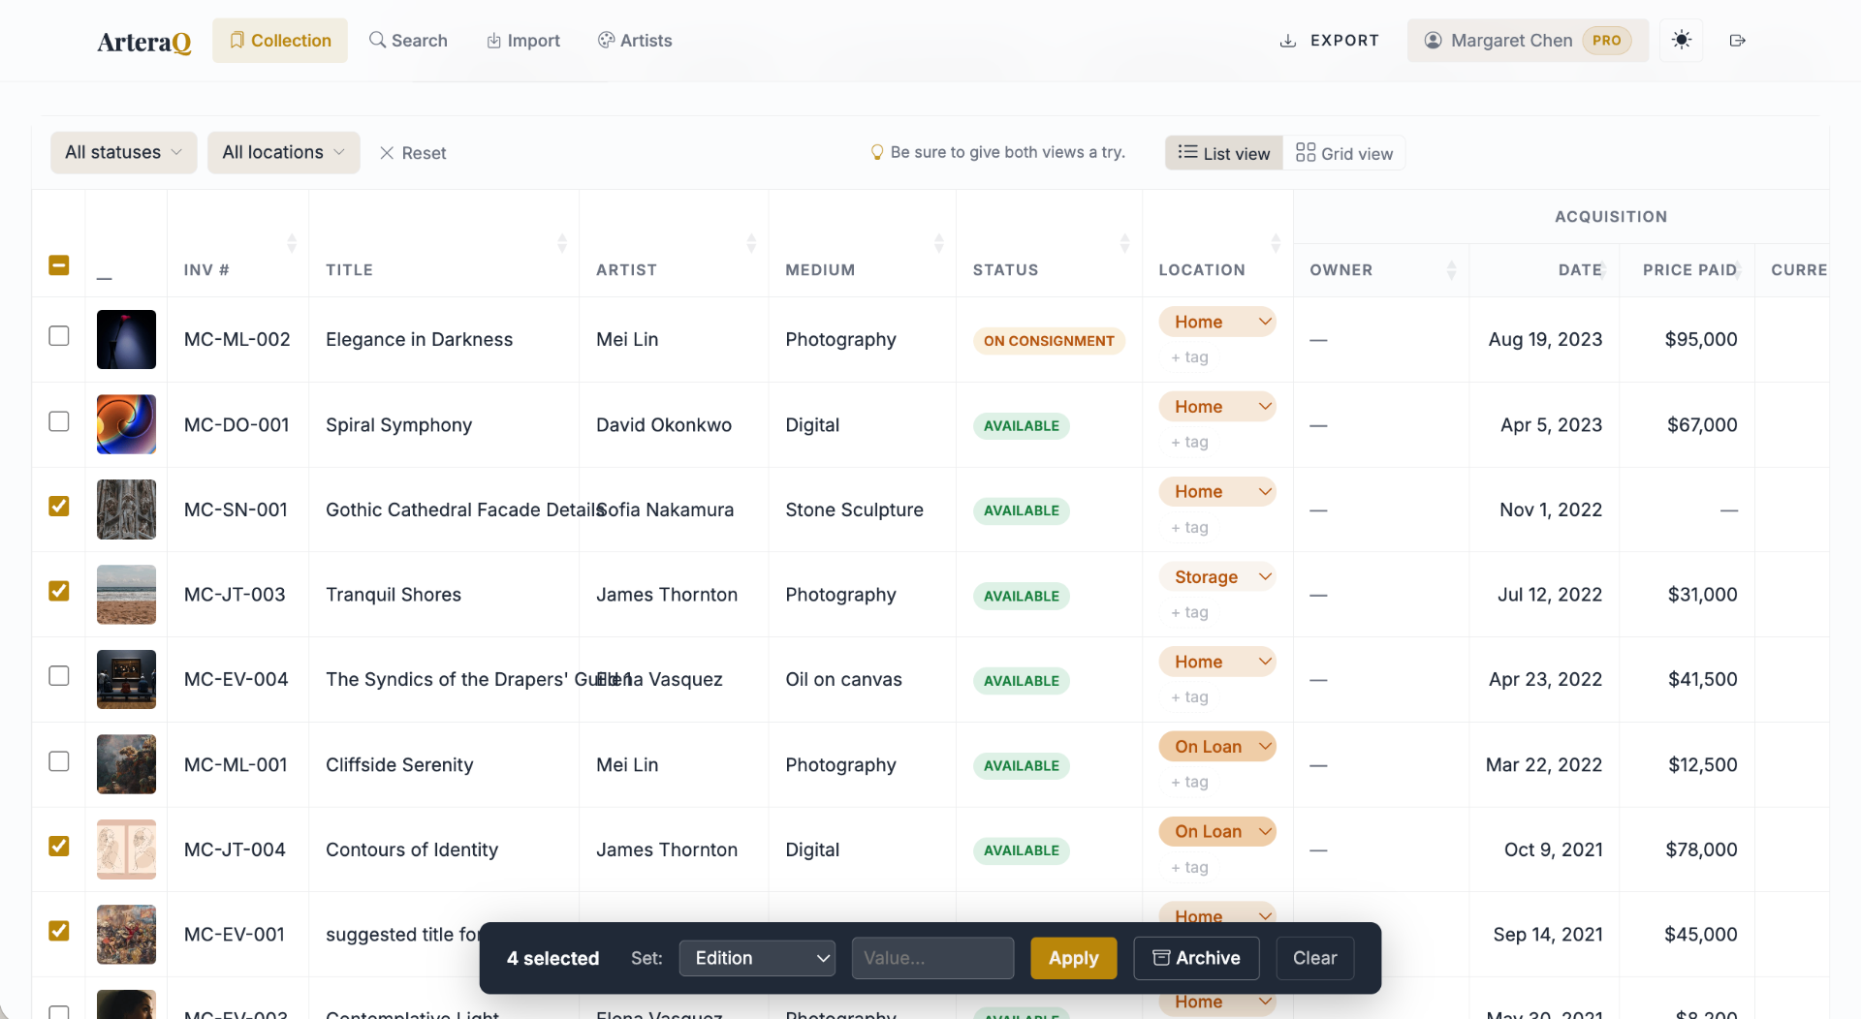Sort by the Title column arrow
The image size is (1861, 1019).
pos(562,242)
